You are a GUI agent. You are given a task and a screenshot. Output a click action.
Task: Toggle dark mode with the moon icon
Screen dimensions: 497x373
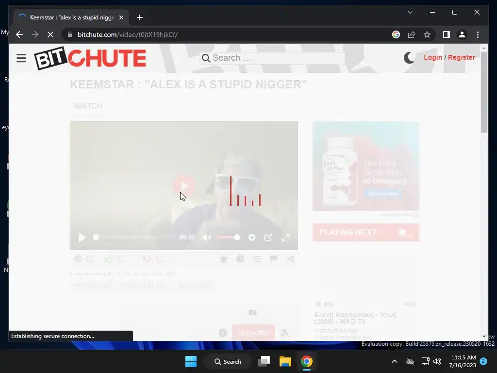tap(409, 58)
